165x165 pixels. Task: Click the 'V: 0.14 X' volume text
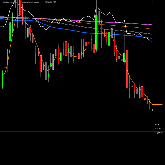(159, 128)
